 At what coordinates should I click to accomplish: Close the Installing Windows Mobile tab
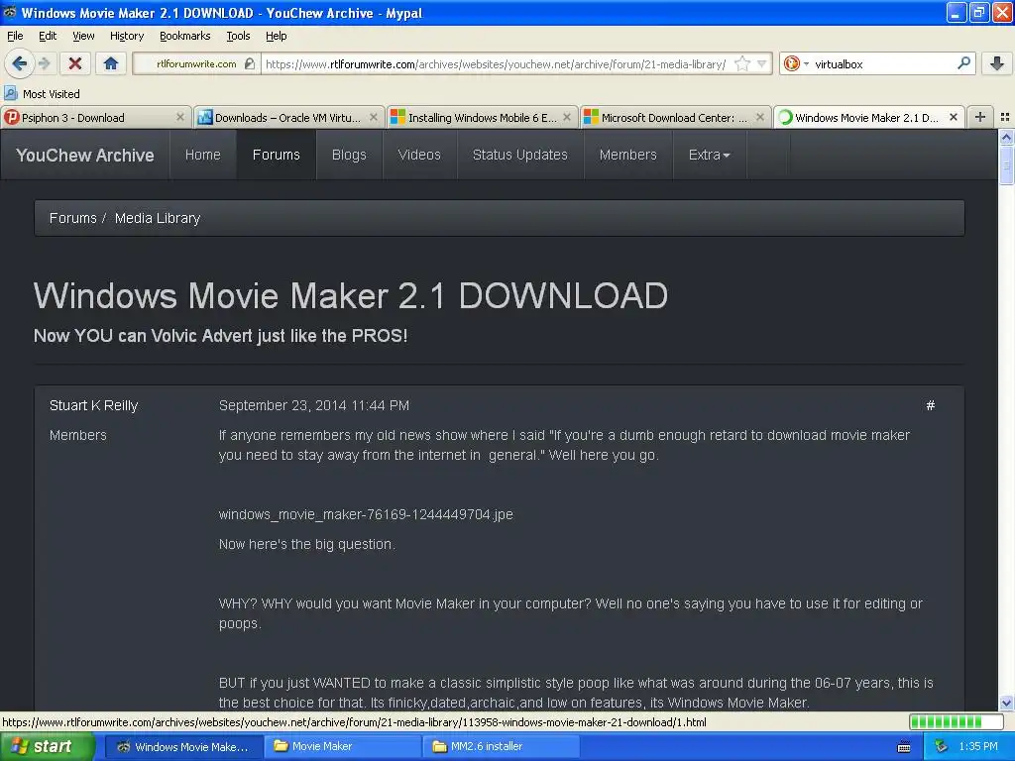pos(567,117)
